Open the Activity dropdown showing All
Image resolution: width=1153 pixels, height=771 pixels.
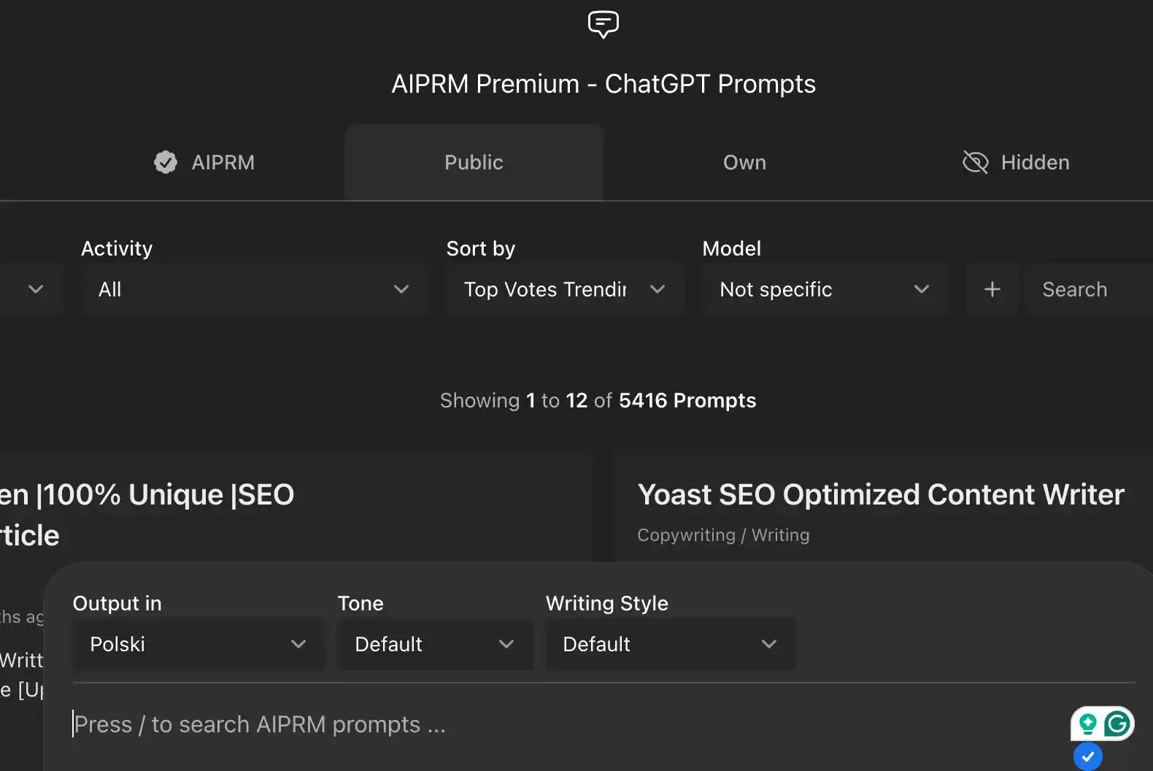(252, 290)
